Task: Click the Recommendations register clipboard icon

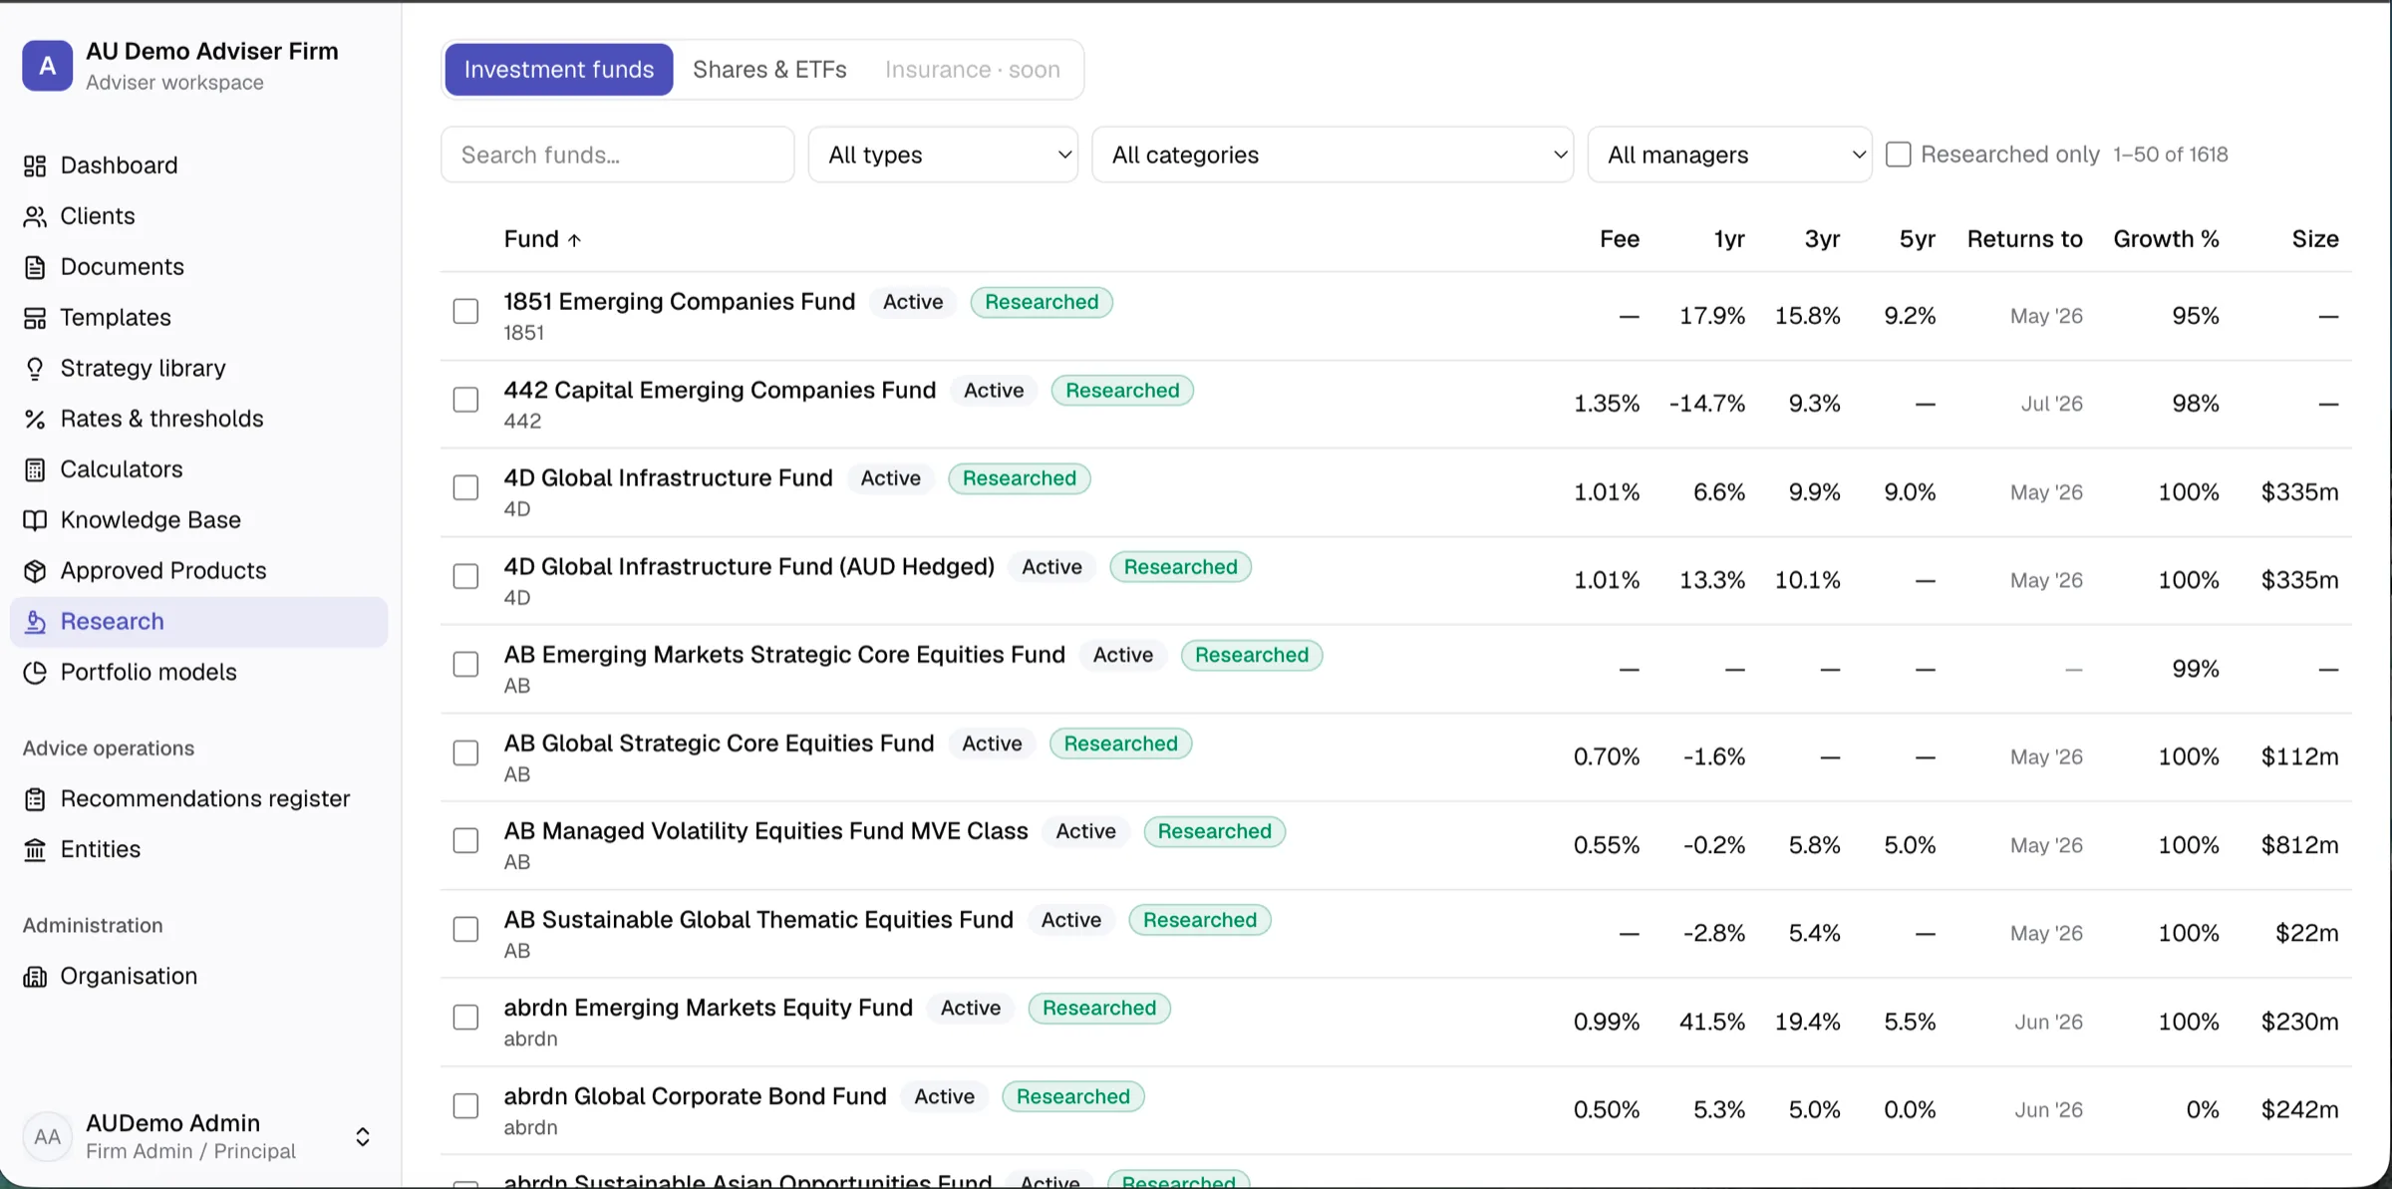Action: pos(35,799)
